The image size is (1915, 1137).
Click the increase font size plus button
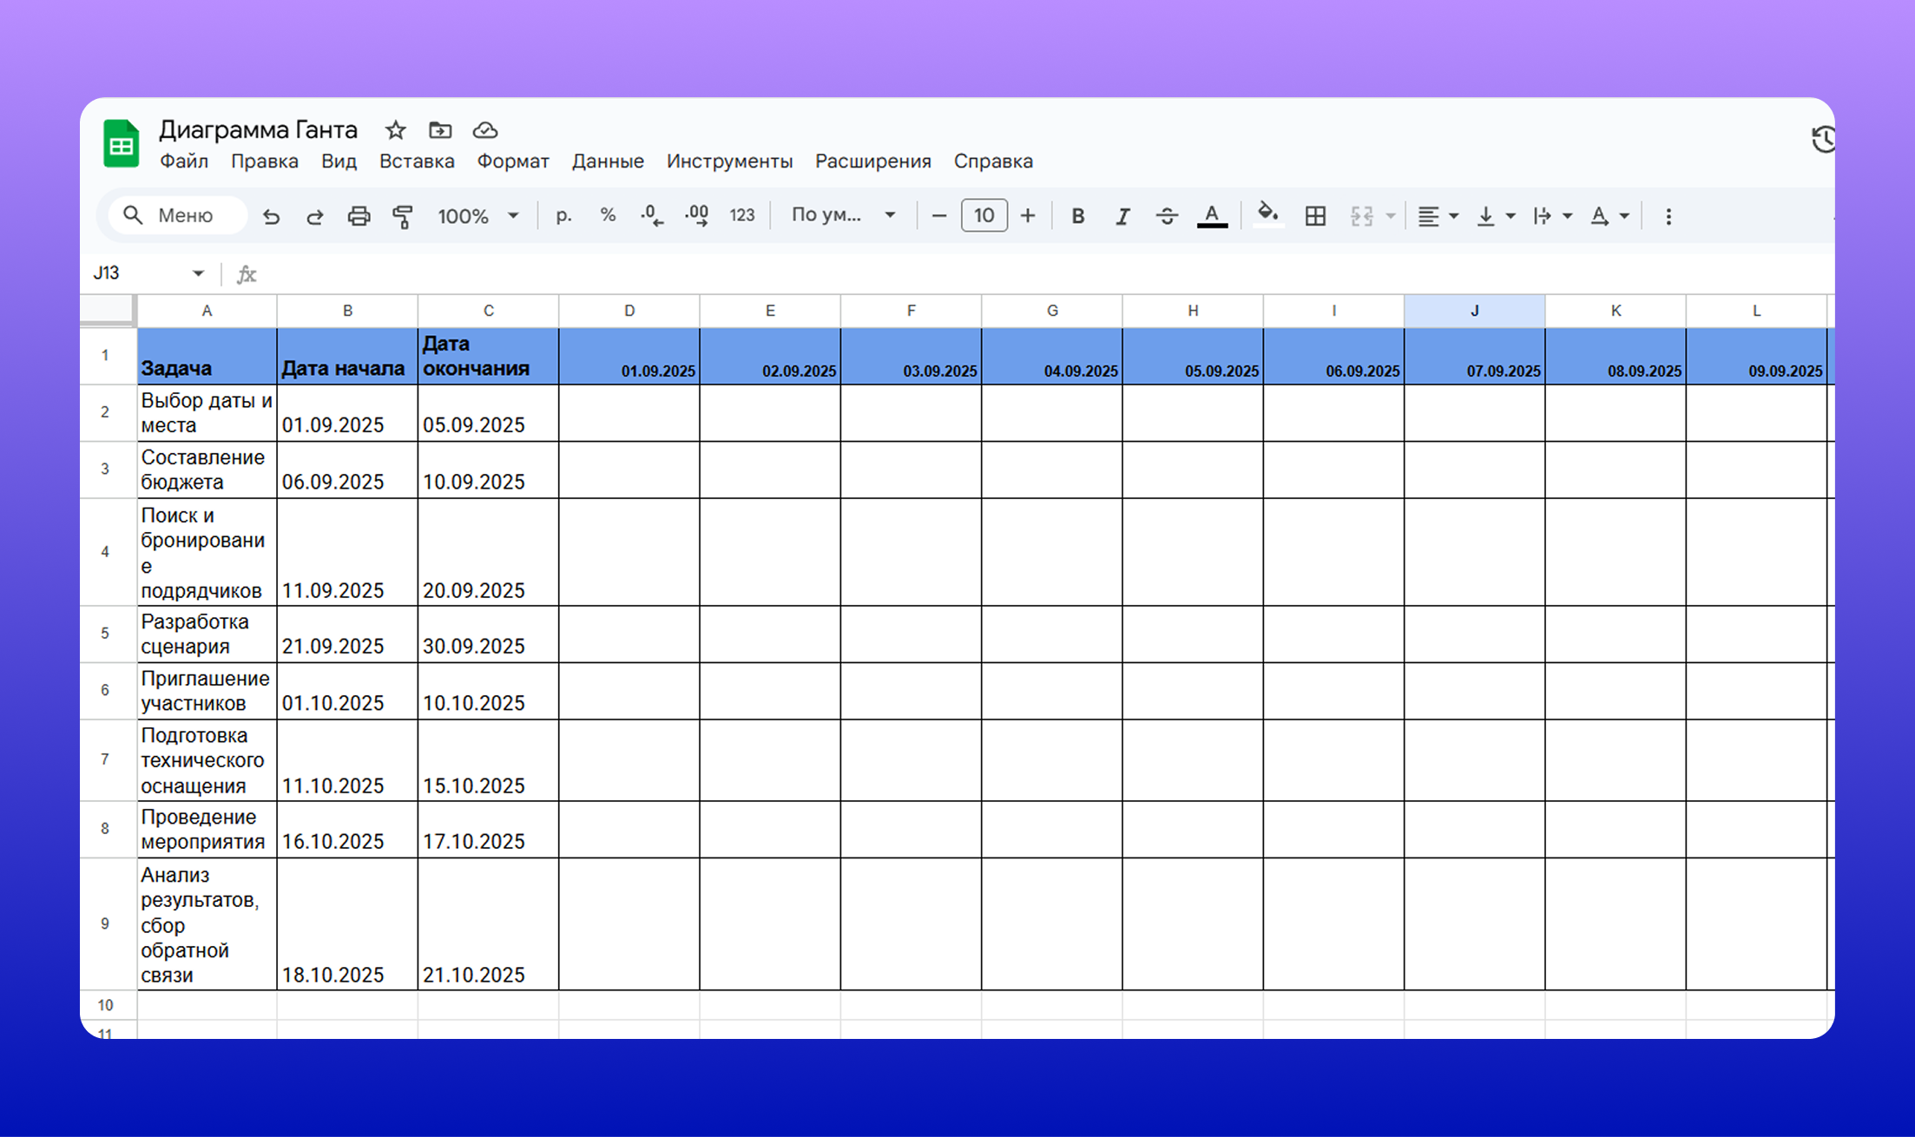click(x=1028, y=216)
